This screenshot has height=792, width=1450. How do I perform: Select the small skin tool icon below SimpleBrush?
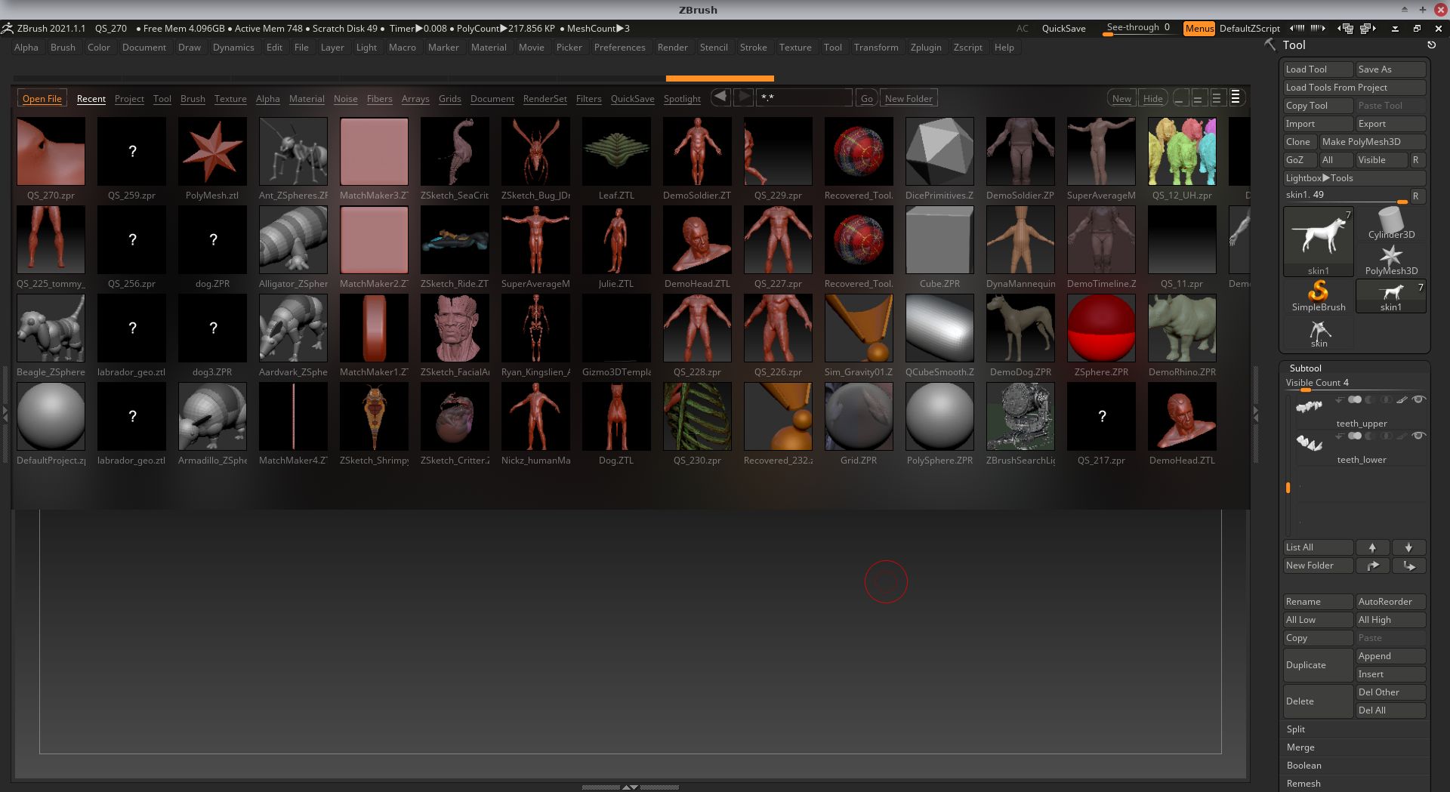pos(1319,332)
